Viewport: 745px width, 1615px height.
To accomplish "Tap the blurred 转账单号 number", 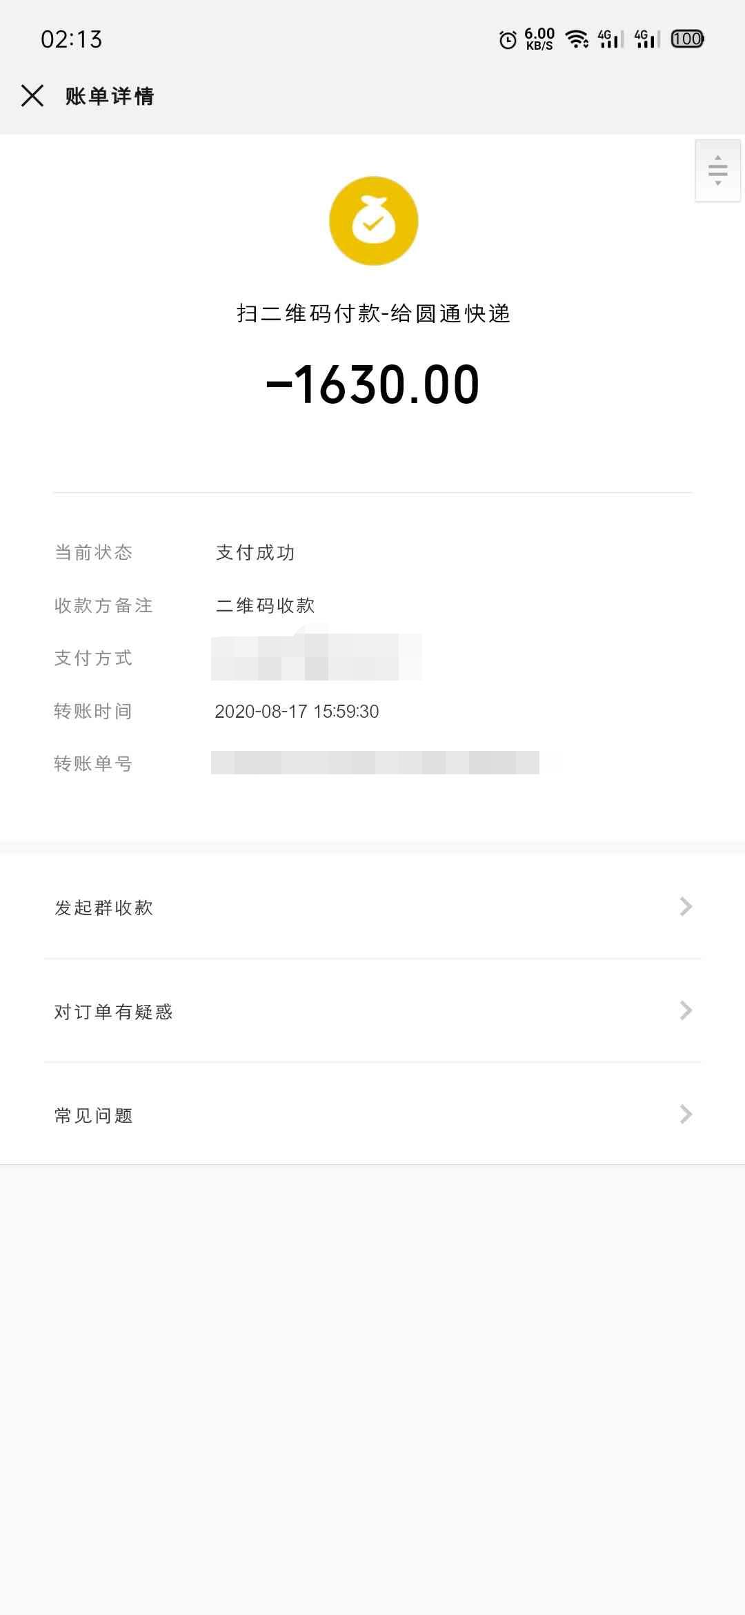I will (x=375, y=763).
